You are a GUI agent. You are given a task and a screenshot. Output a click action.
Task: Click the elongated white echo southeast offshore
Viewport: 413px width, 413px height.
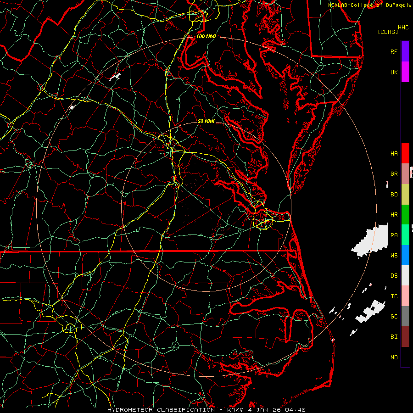[x=370, y=311]
